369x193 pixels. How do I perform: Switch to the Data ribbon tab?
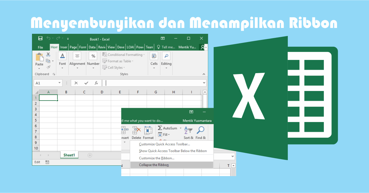[x=92, y=47]
